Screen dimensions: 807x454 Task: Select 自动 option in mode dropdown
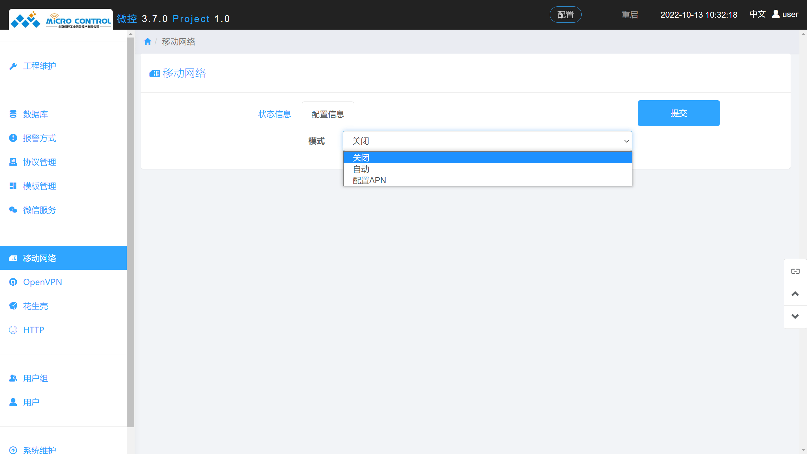[x=361, y=169]
